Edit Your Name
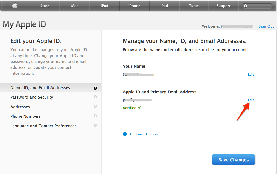The height and width of the screenshot is (174, 277). [251, 74]
